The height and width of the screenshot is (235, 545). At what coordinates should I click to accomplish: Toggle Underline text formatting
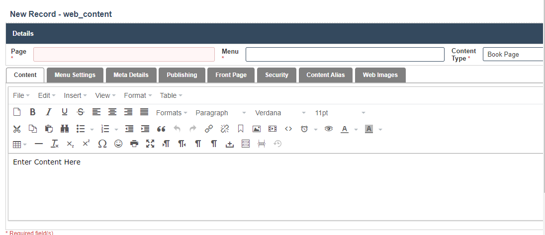pos(65,112)
